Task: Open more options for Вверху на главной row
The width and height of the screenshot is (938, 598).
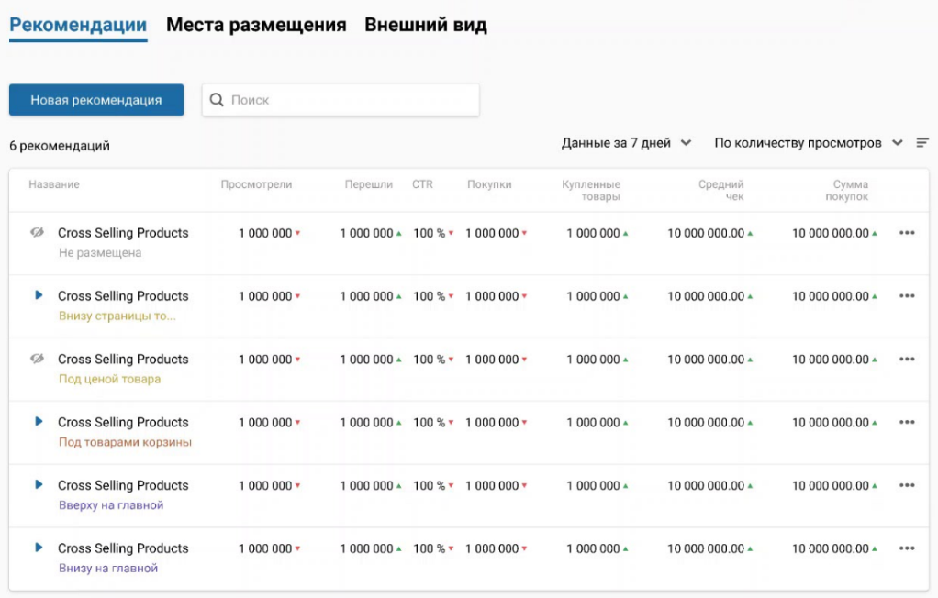Action: tap(907, 485)
